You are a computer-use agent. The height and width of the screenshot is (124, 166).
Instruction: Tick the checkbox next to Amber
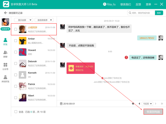point(16,41)
